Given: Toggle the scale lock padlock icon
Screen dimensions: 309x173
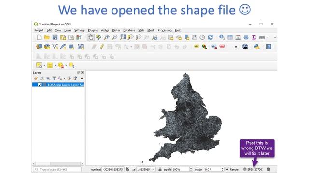Looking at the screenshot, I should [160, 169].
